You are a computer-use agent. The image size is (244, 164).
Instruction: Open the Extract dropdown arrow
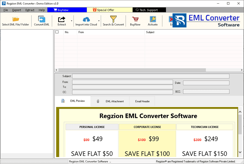tap(72, 21)
